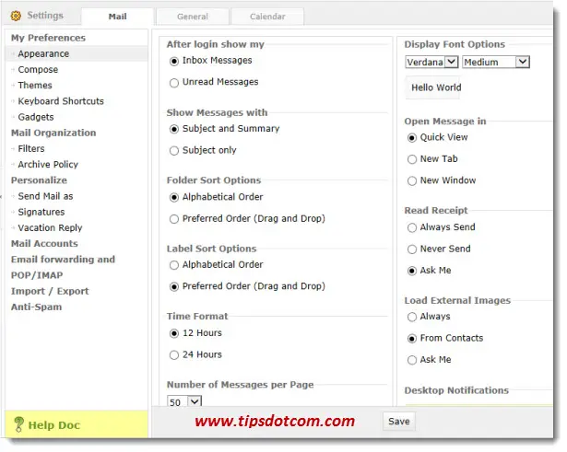Set Load External Images to Always

pyautogui.click(x=412, y=318)
